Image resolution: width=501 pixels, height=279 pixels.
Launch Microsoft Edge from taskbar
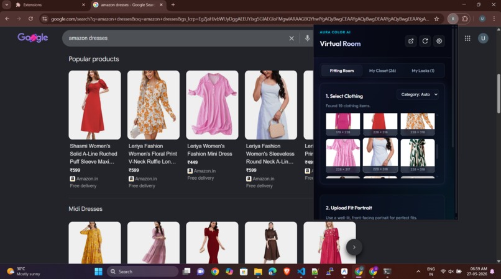coord(272,272)
